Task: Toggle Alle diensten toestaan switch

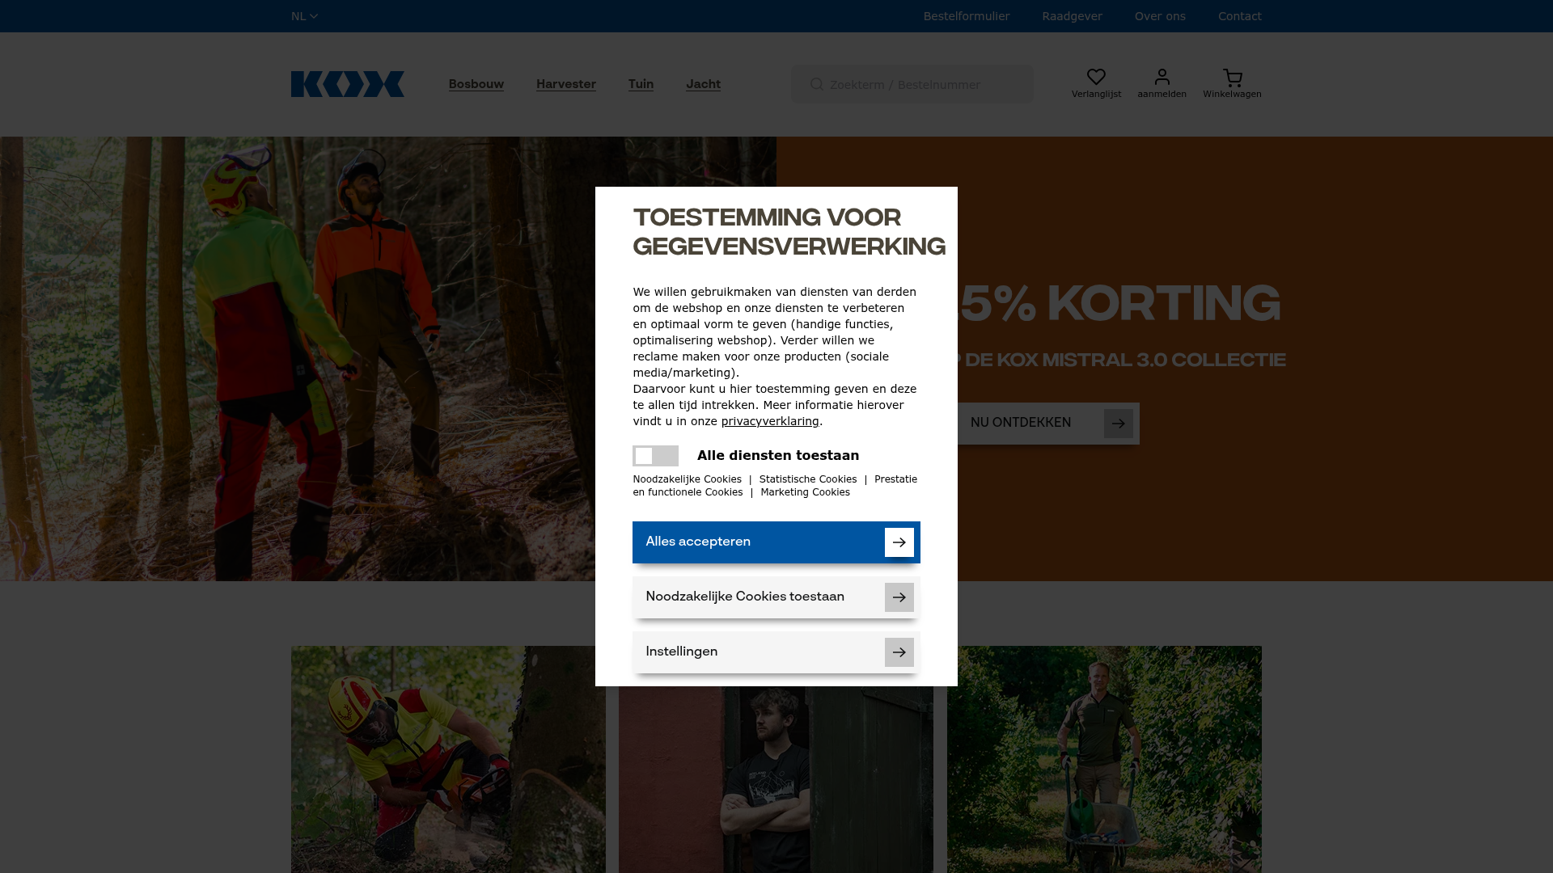Action: pyautogui.click(x=655, y=456)
